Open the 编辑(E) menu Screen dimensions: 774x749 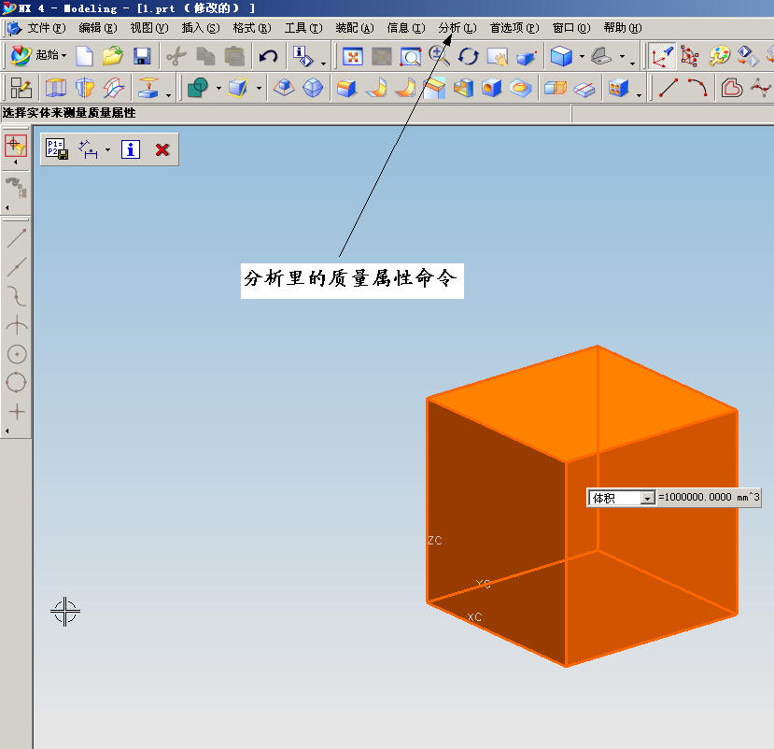pyautogui.click(x=98, y=28)
